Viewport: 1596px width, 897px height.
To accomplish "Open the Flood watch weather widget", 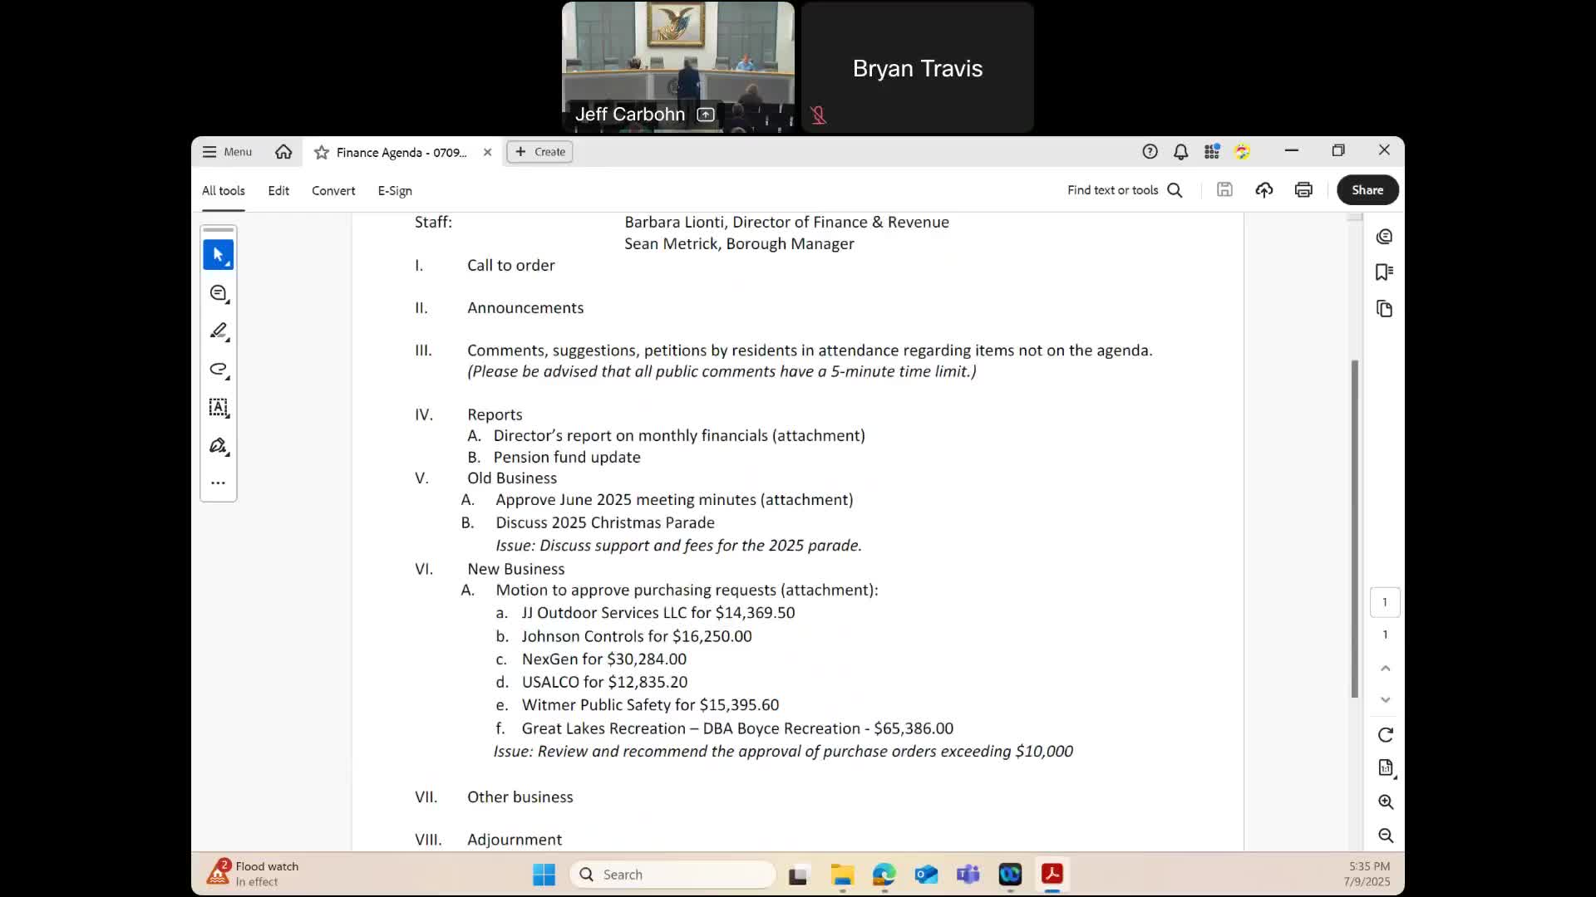I will (254, 874).
